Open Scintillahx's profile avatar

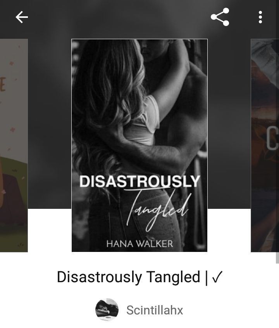pyautogui.click(x=107, y=309)
